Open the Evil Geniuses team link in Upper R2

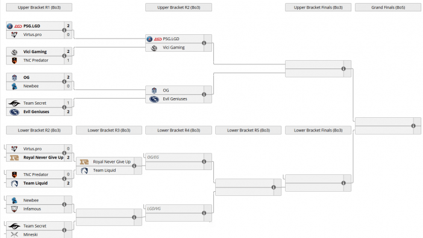click(175, 99)
